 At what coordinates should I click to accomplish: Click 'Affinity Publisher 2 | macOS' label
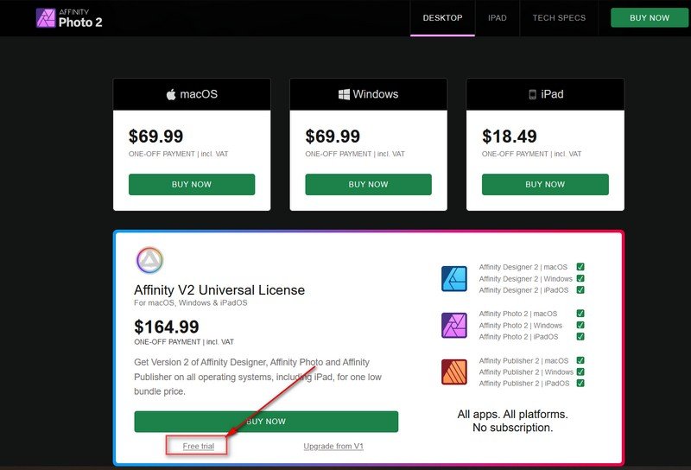tap(523, 360)
